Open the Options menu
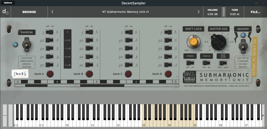This screenshot has height=129, width=267. pos(8,3)
